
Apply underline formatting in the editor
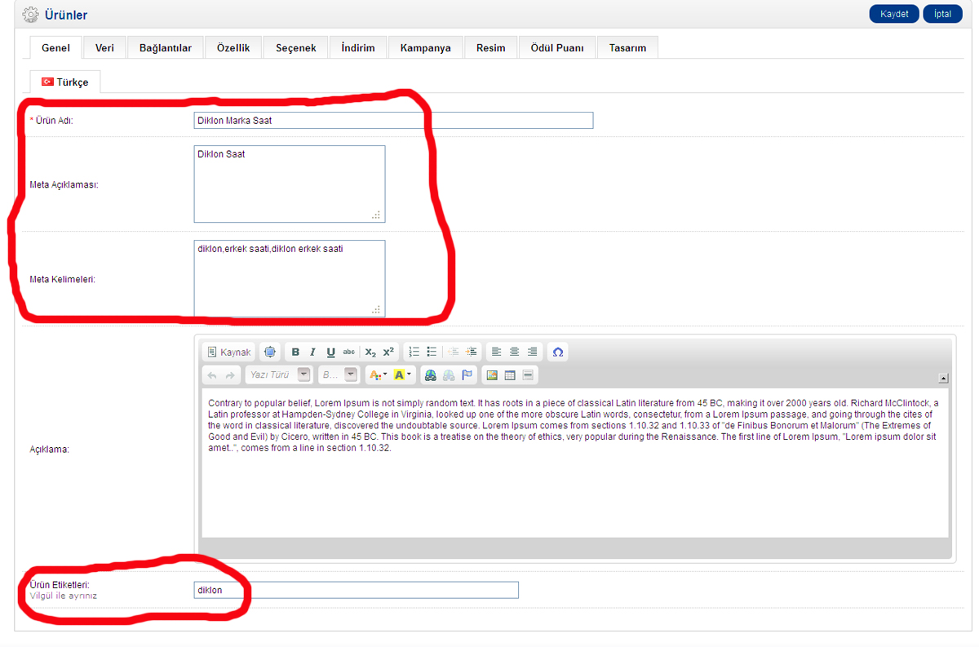coord(330,352)
